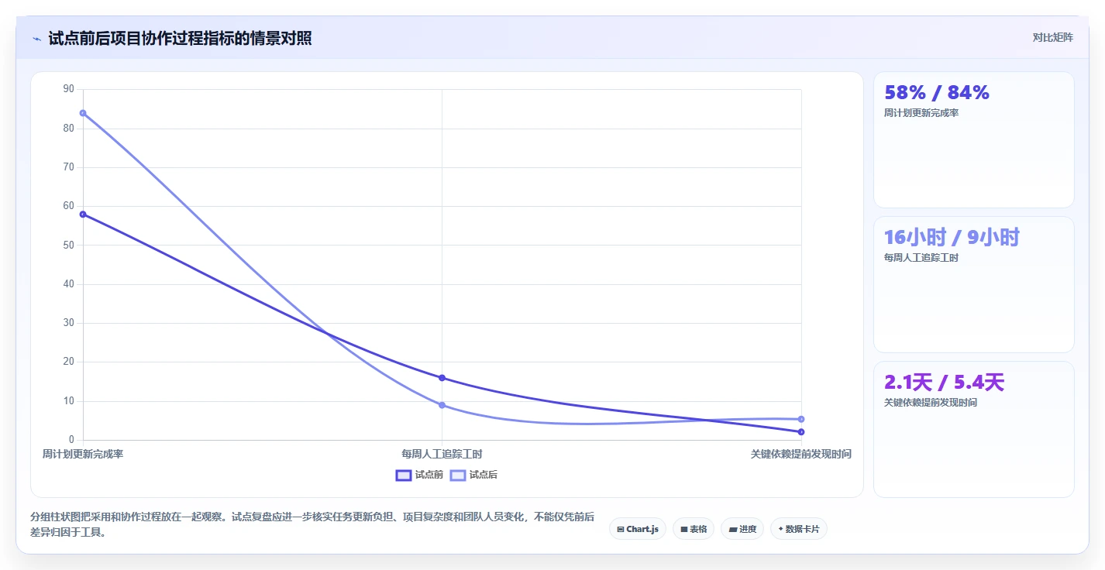Image resolution: width=1105 pixels, height=570 pixels.
Task: Click the 试点后 data point at 84
Action: coord(83,113)
